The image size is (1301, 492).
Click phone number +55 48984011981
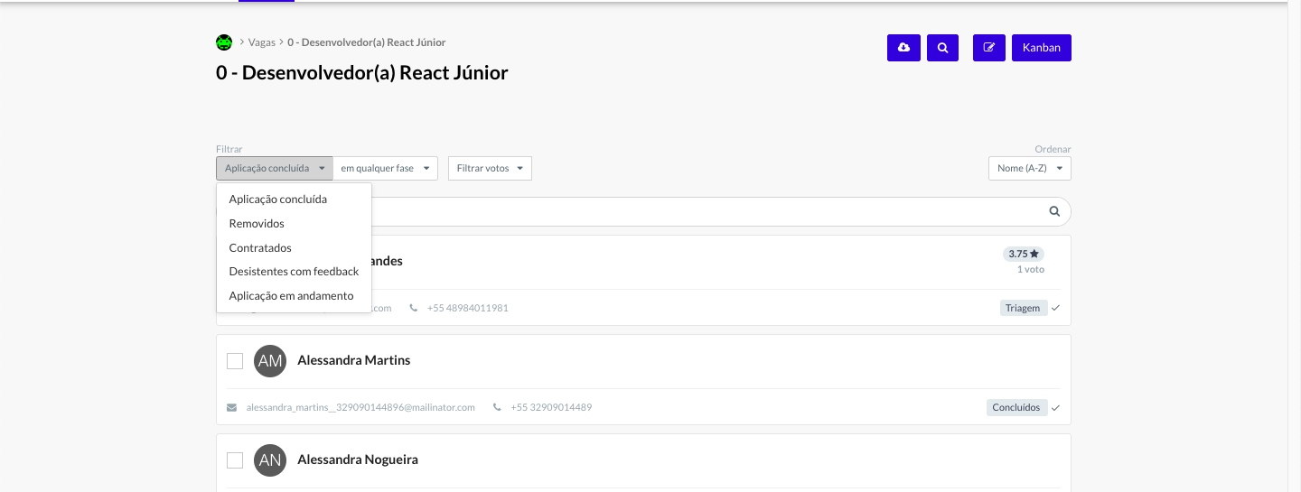coord(468,308)
